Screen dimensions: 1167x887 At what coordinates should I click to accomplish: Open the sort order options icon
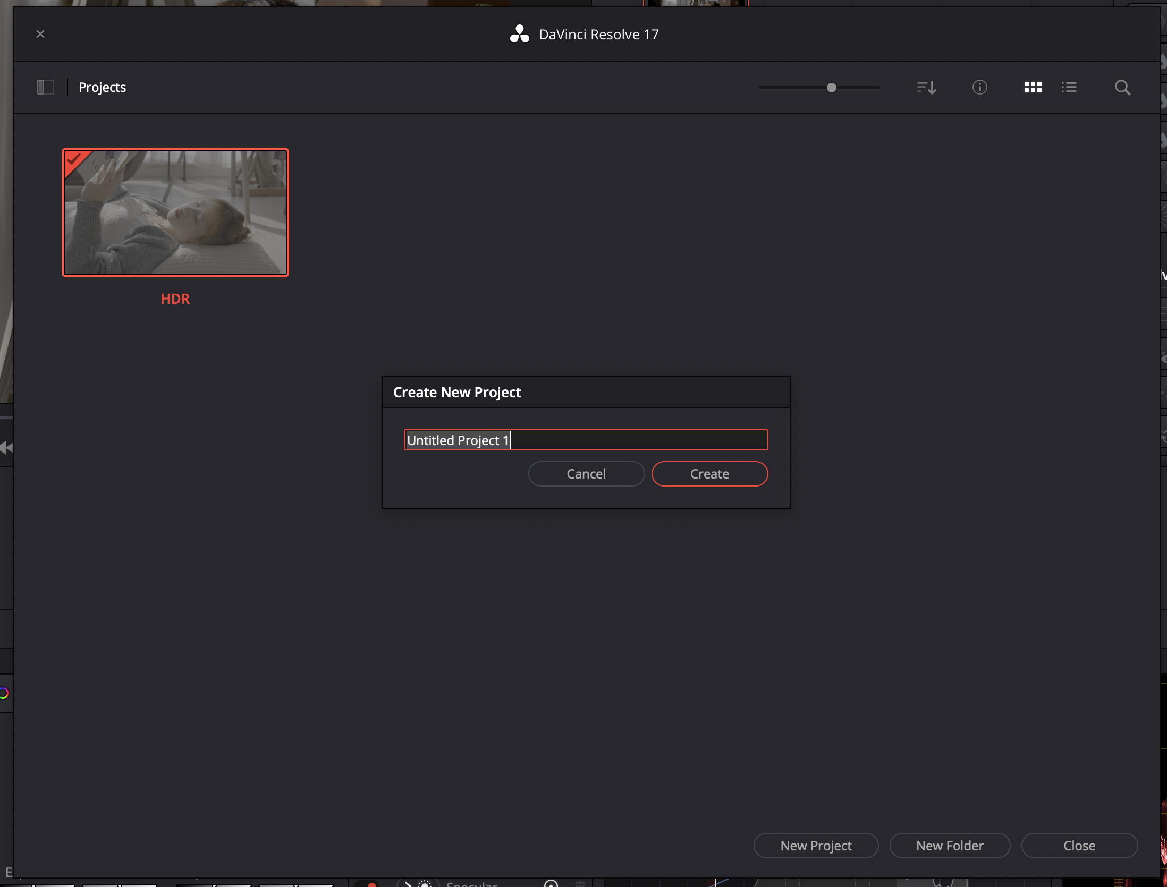[926, 87]
